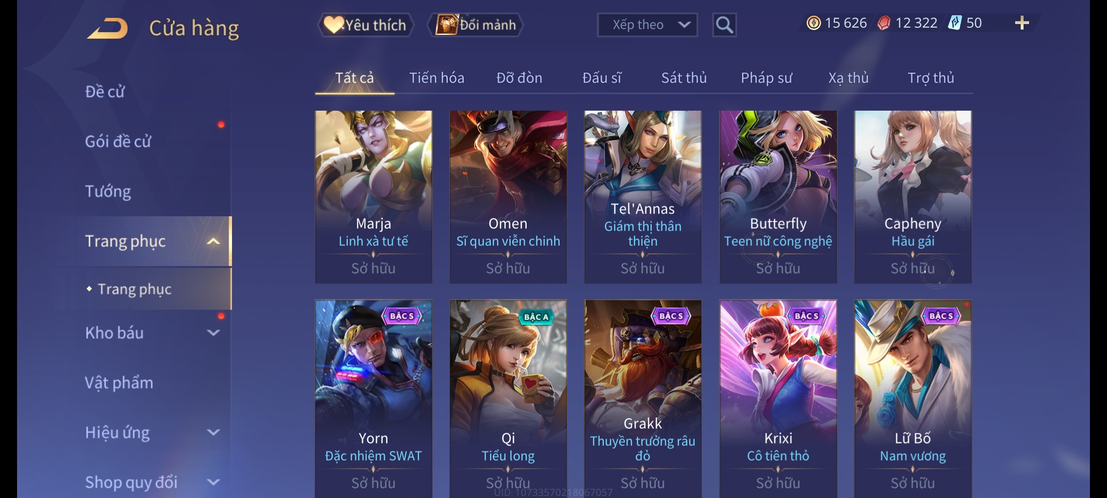The image size is (1107, 498).
Task: Open Đổi mảnh chest exchange
Action: pos(476,25)
